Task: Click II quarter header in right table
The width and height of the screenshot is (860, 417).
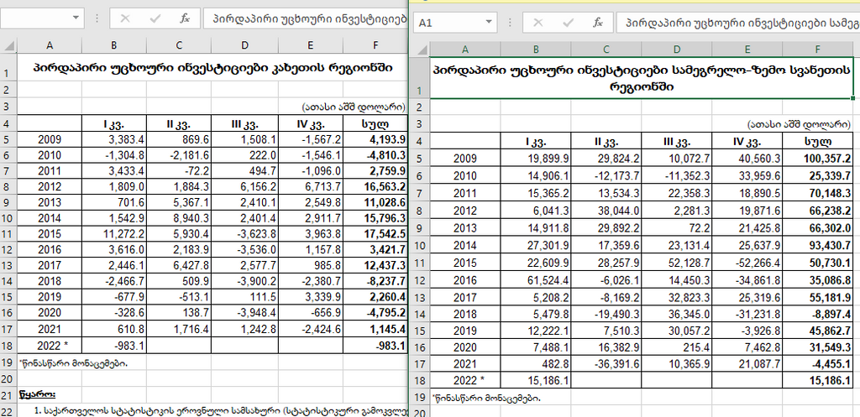Action: pos(606,142)
